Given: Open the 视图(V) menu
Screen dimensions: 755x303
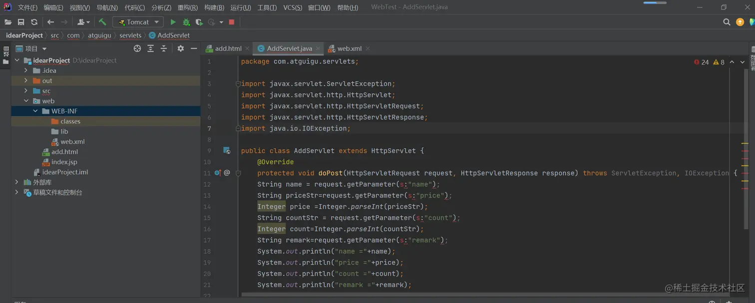Looking at the screenshot, I should 80,7.
